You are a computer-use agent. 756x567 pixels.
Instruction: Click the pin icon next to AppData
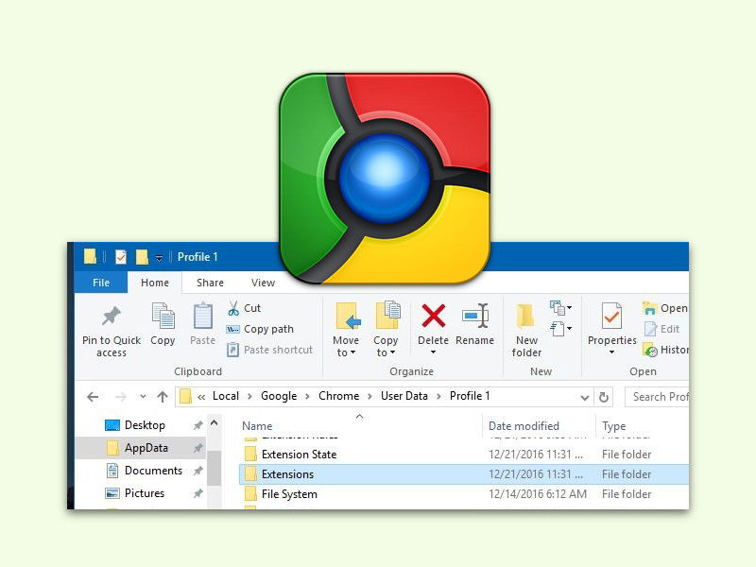click(198, 448)
